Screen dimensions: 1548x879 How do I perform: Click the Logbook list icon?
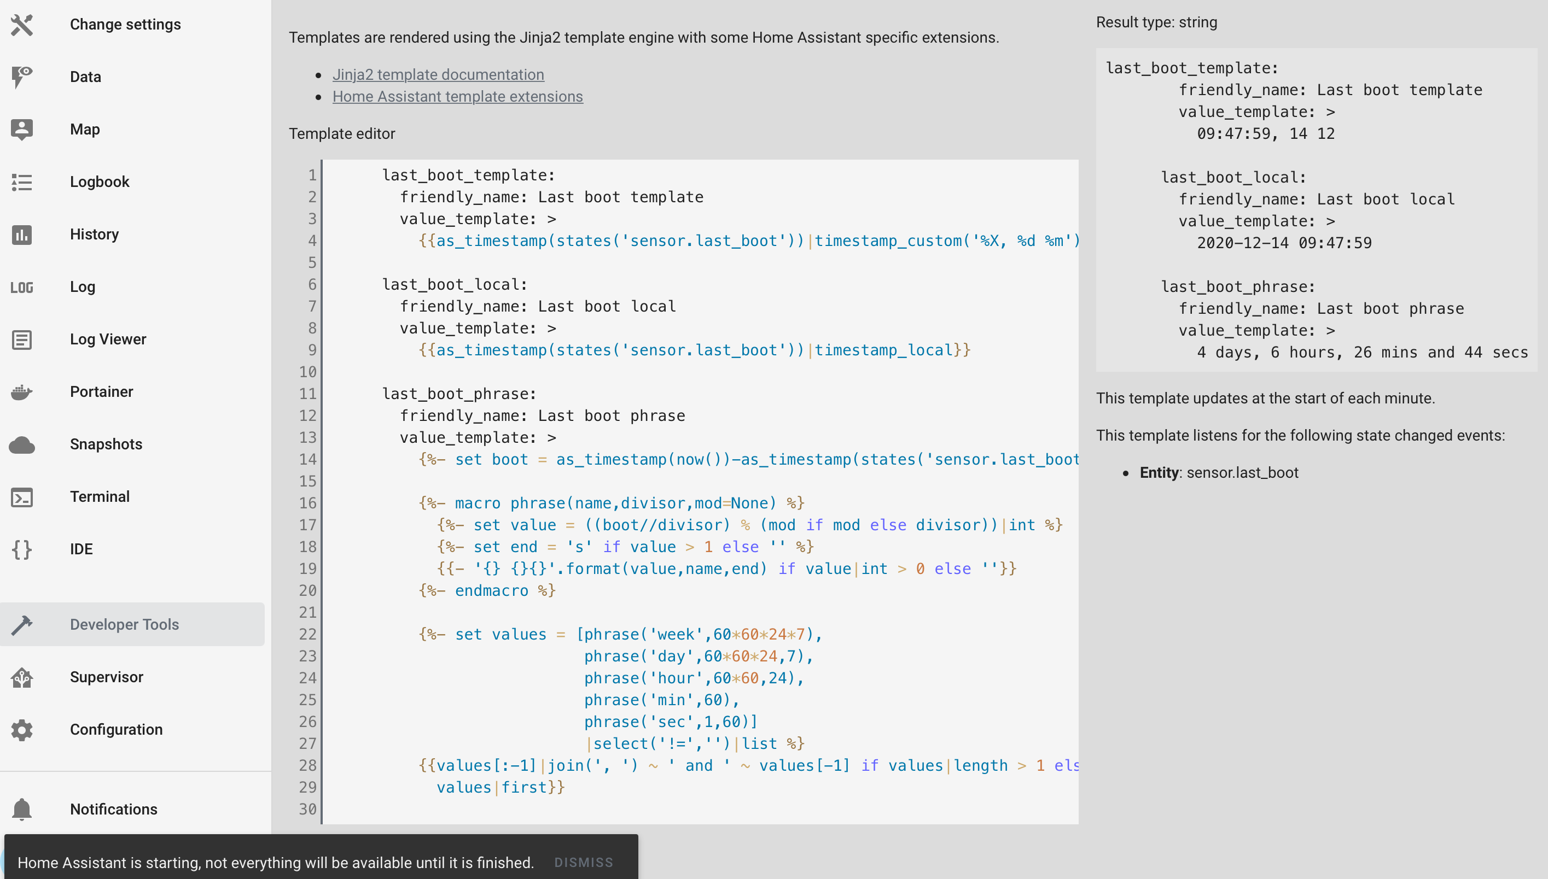[22, 181]
